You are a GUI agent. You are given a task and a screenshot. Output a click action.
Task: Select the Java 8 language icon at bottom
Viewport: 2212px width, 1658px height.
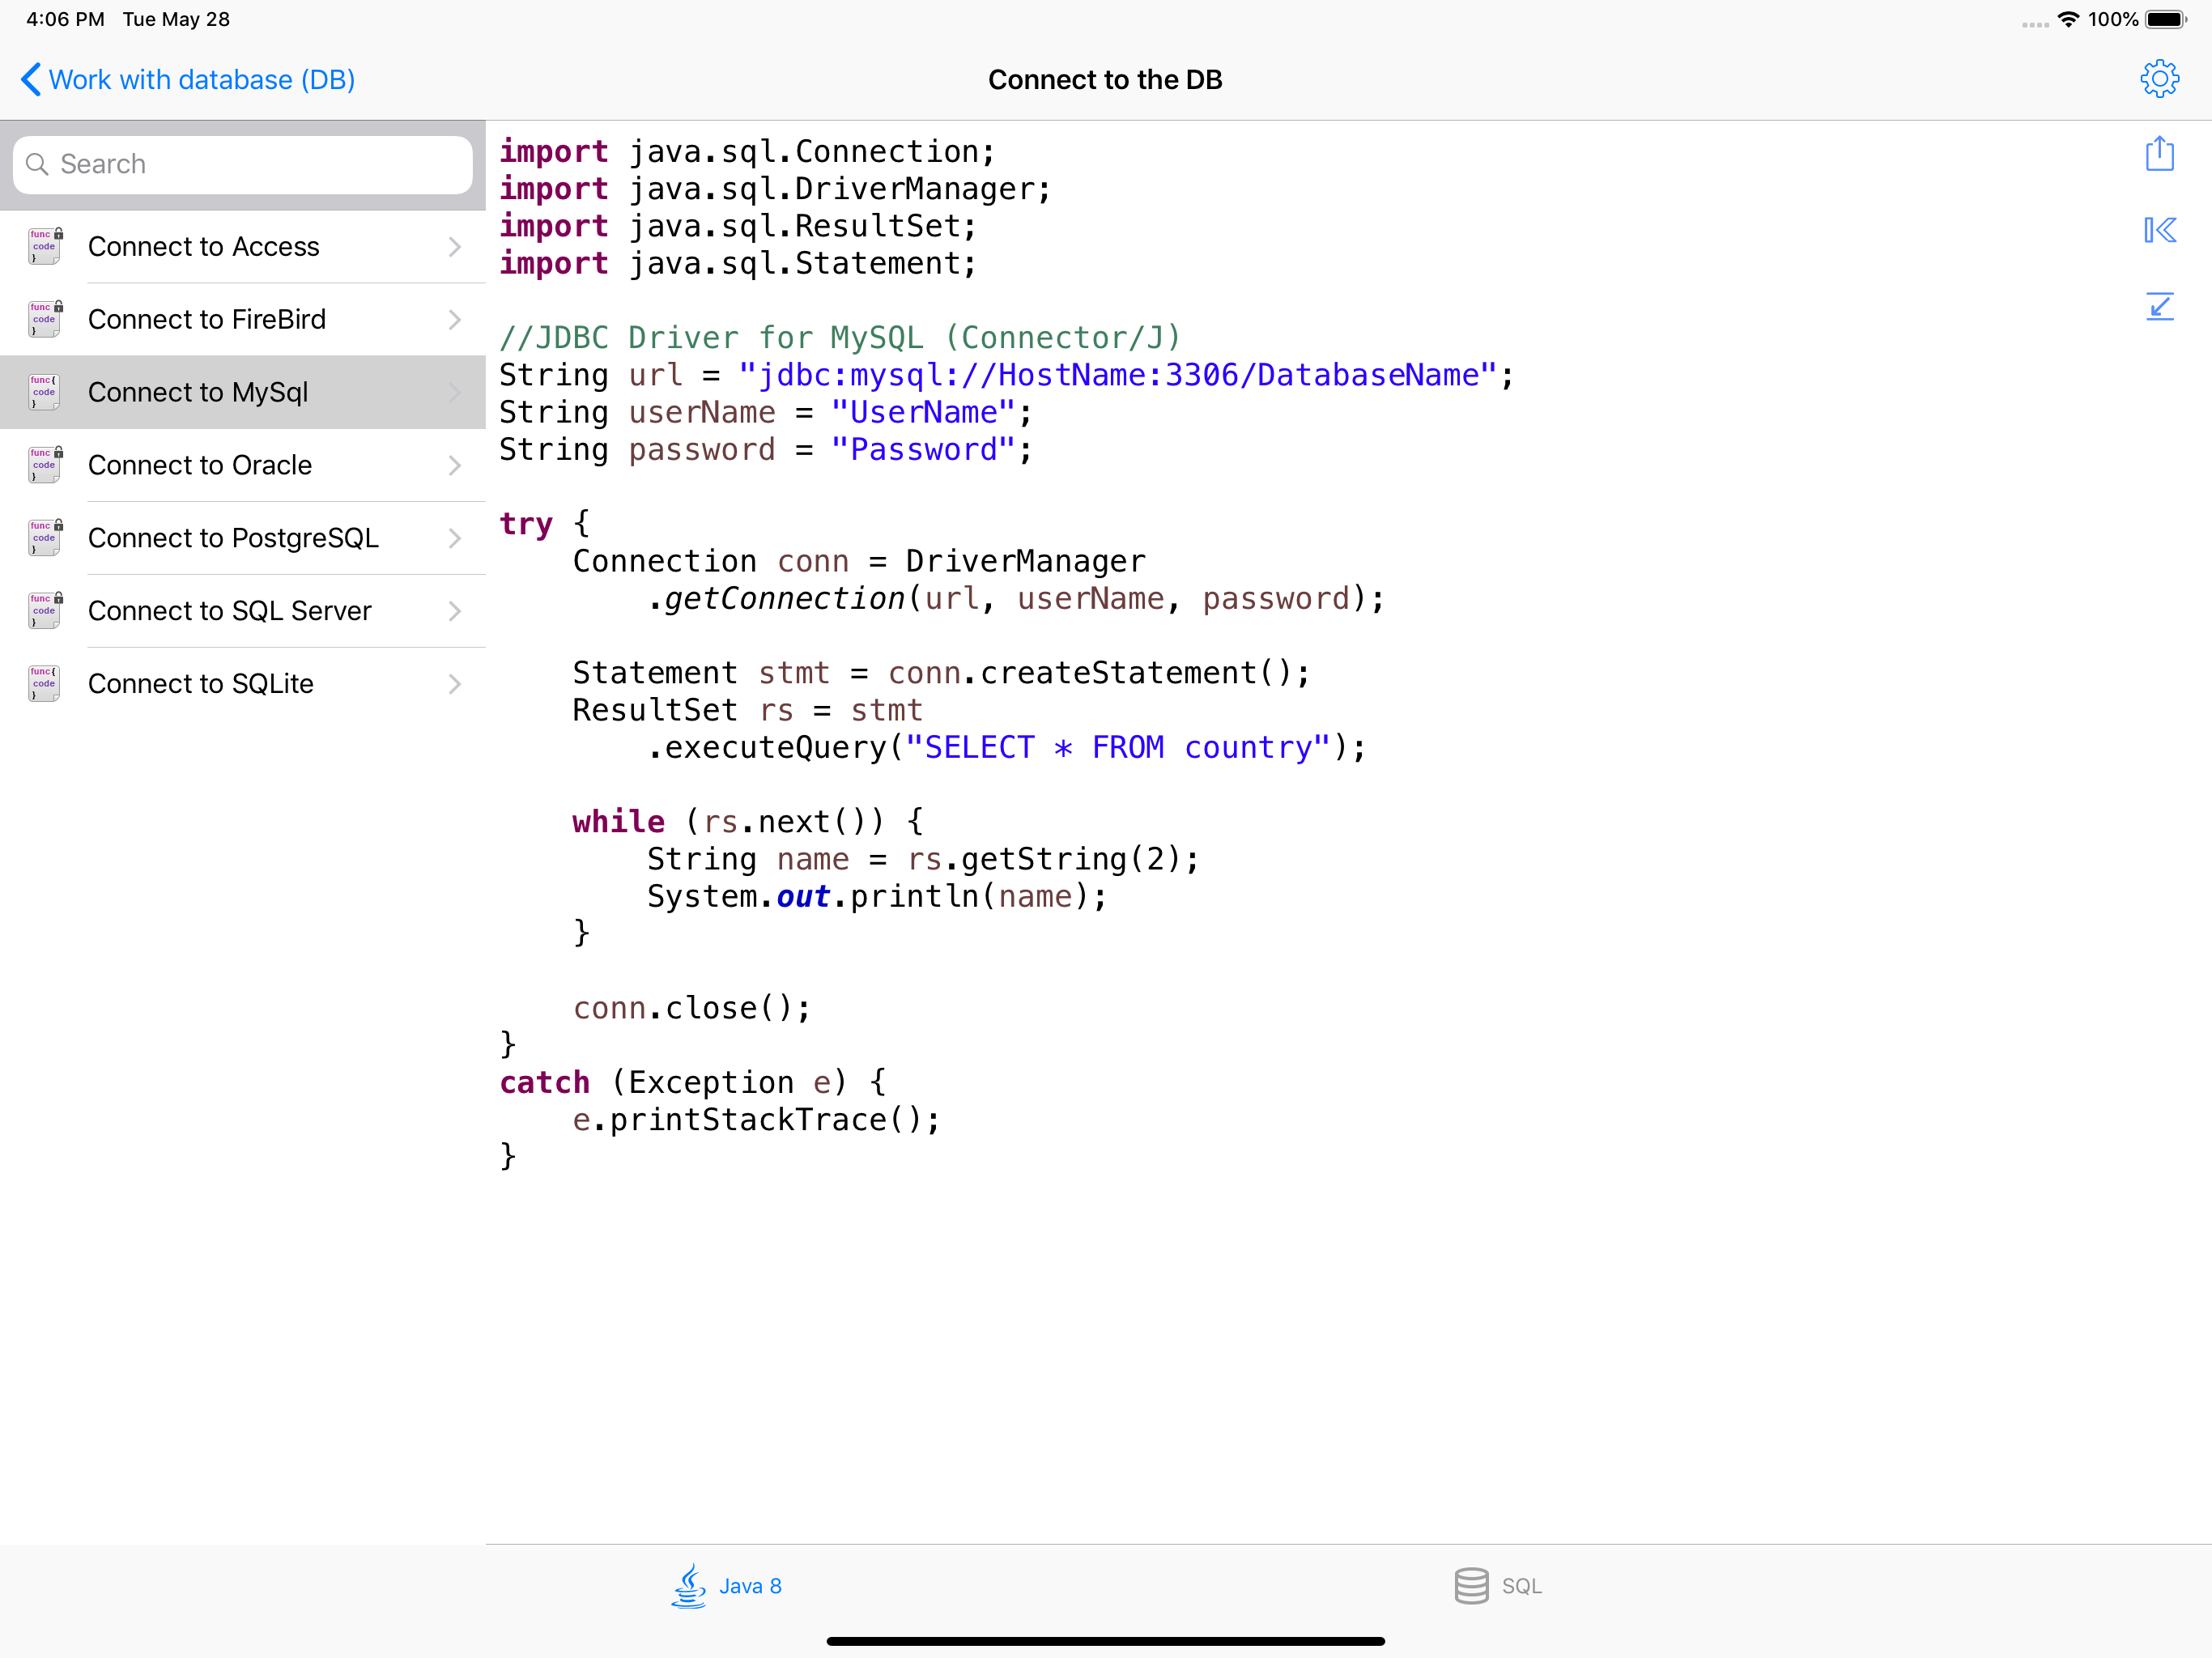(x=689, y=1585)
